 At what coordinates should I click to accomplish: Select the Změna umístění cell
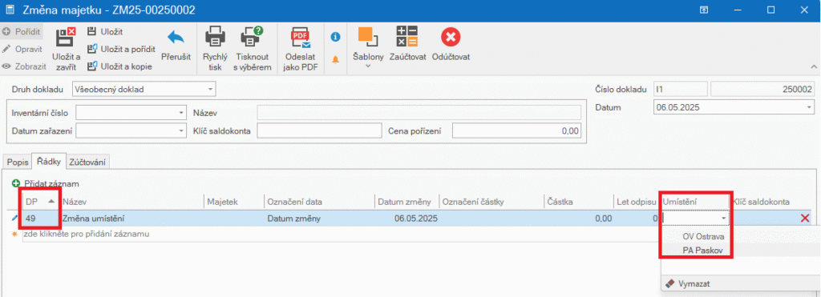(132, 219)
